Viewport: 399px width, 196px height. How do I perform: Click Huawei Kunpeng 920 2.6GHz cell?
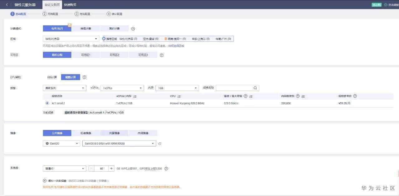pyautogui.click(x=187, y=103)
